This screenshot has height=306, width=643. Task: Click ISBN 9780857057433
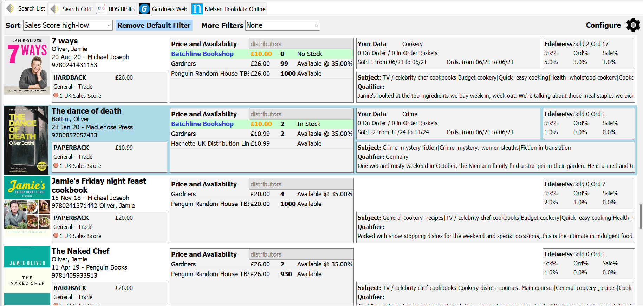(x=74, y=135)
